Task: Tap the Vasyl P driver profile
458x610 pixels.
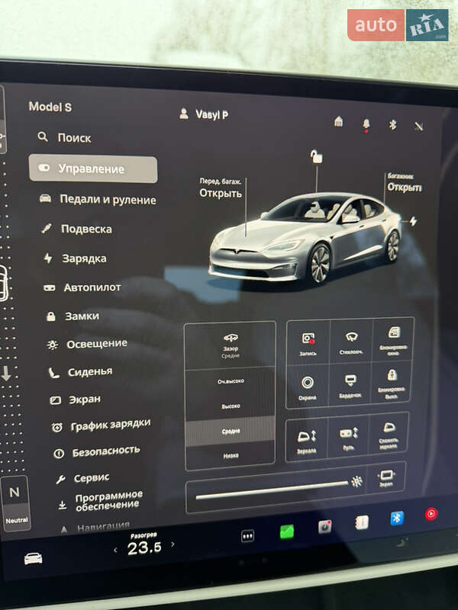Action: pos(204,114)
